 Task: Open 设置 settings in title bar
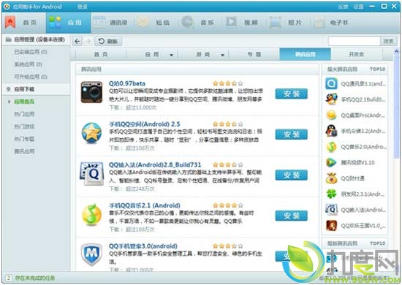pos(358,7)
